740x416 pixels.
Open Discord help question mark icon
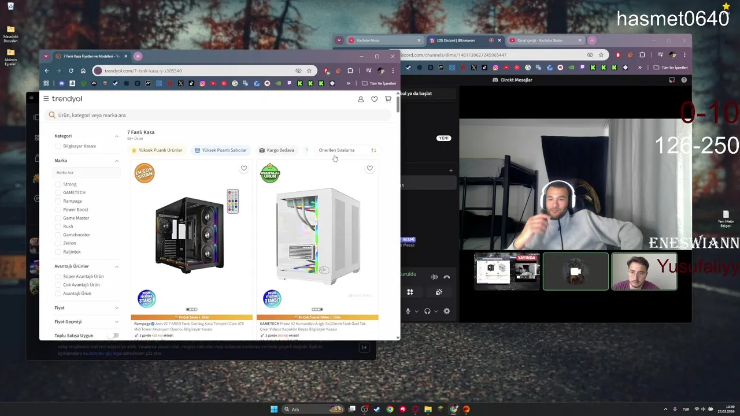click(684, 80)
